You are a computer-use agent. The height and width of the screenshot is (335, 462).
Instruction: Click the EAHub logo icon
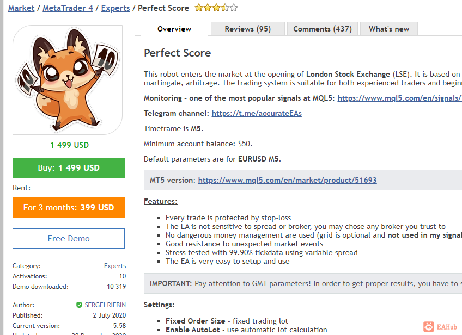point(429,327)
